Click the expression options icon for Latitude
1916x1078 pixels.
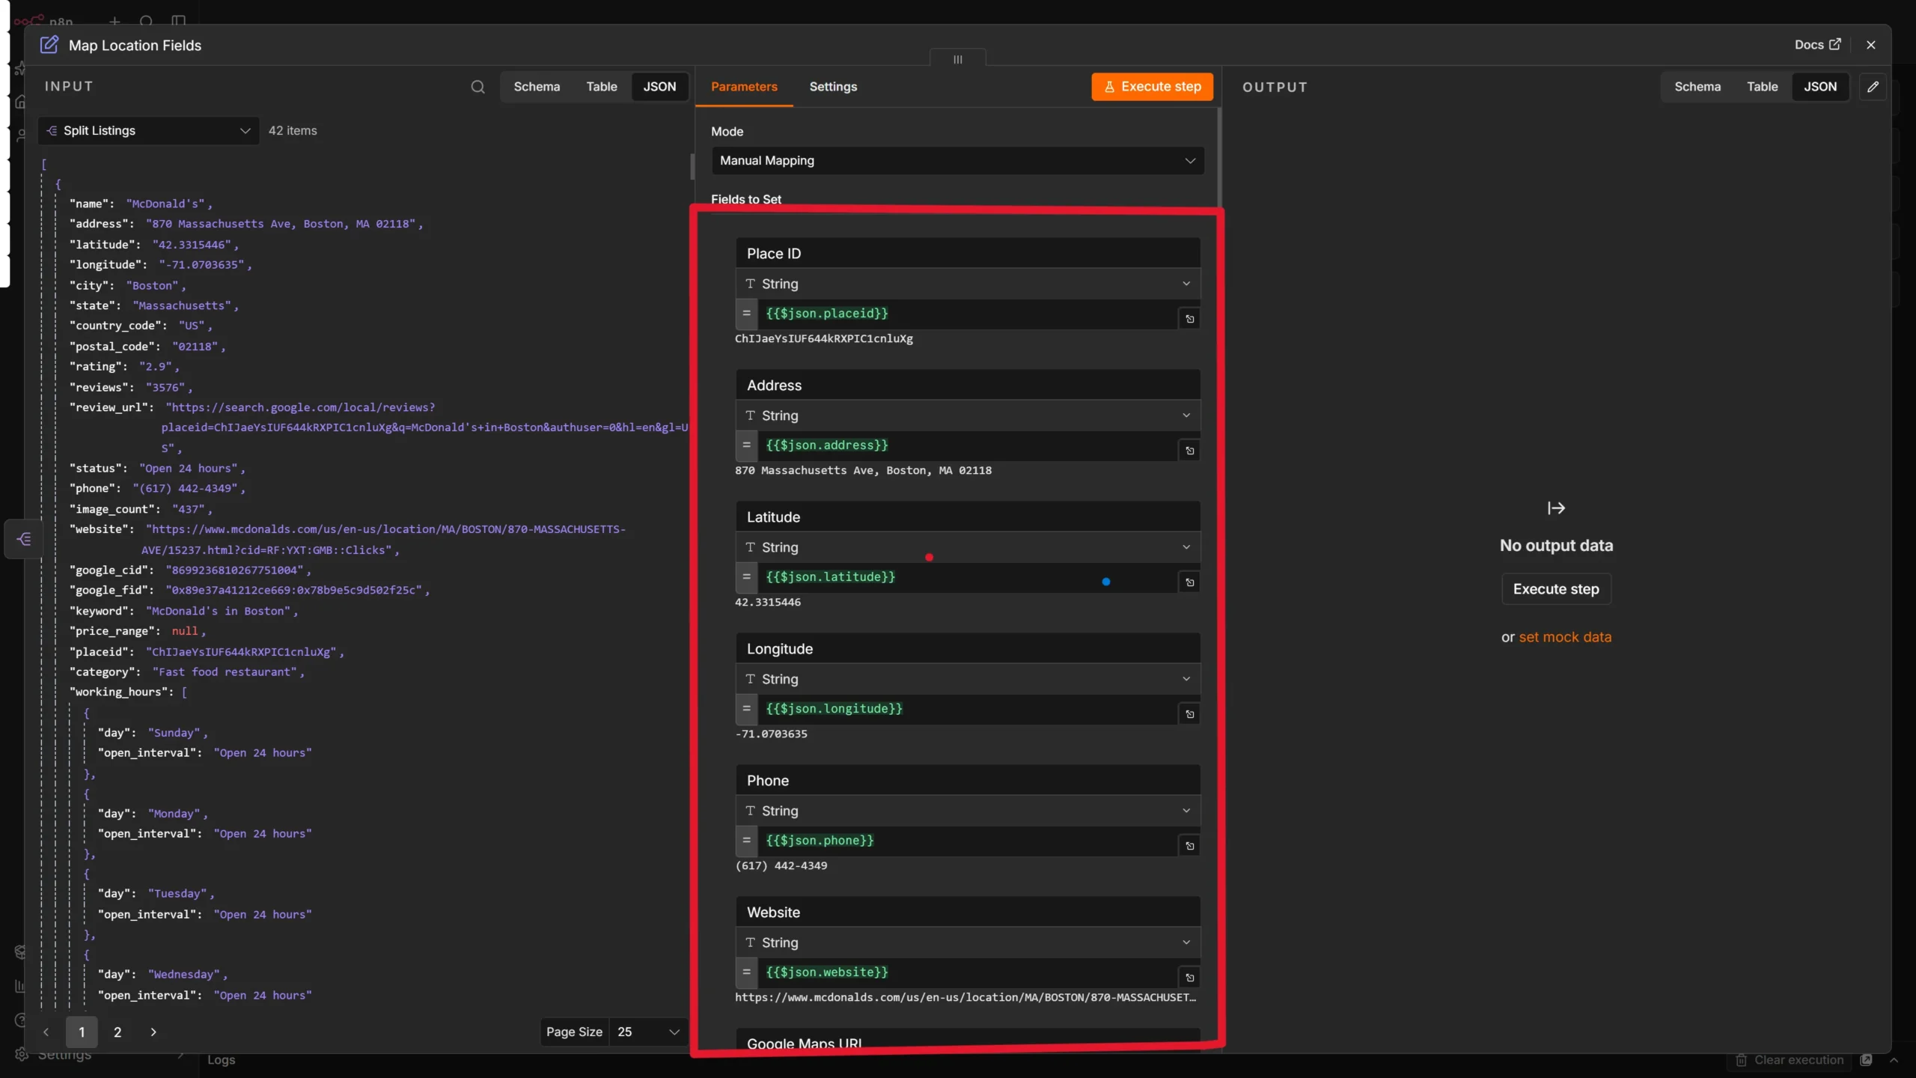click(x=1189, y=582)
